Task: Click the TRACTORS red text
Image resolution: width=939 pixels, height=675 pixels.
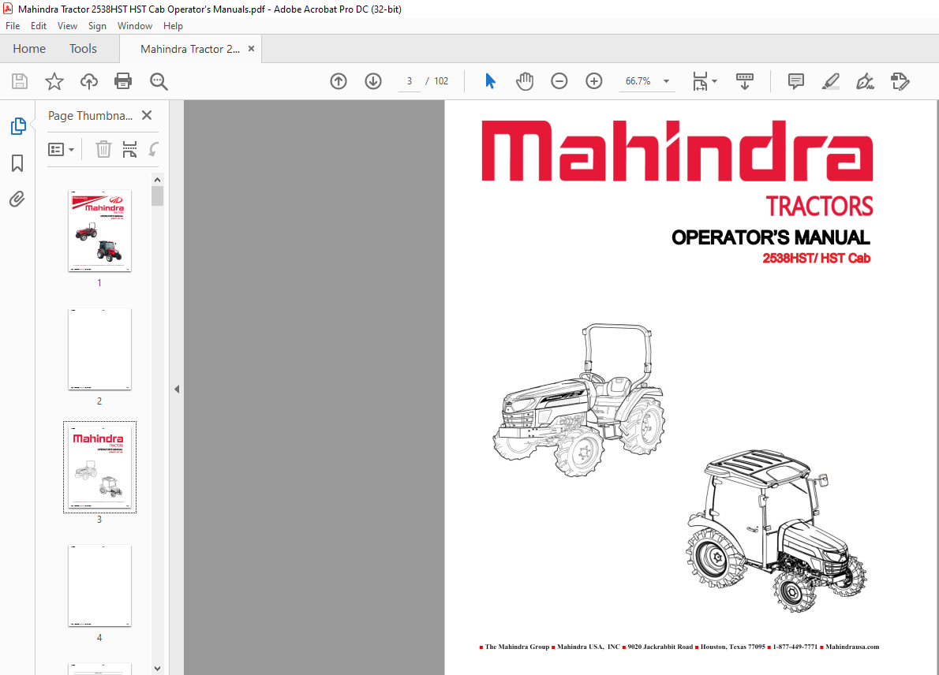Action: tap(819, 207)
